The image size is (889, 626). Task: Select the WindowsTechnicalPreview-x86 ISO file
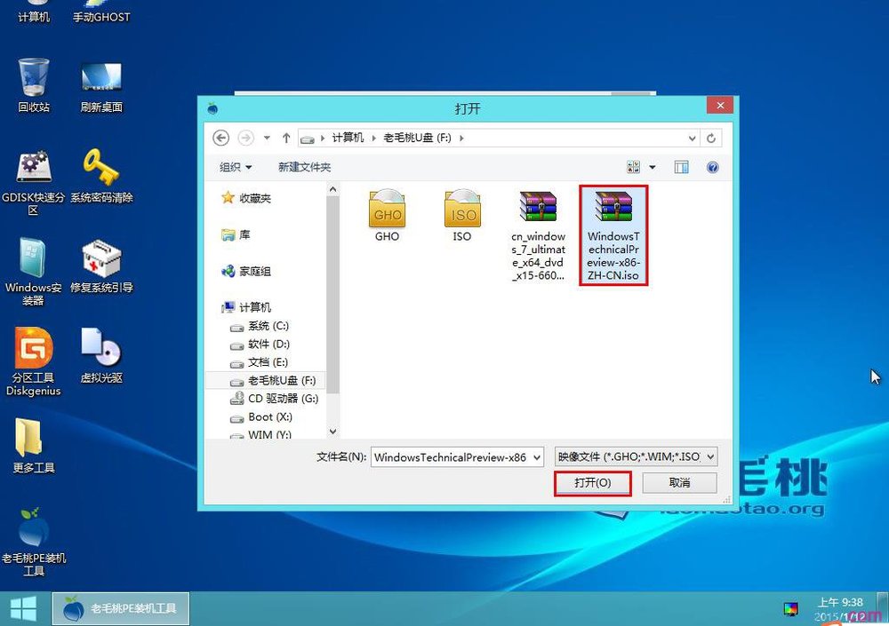[613, 235]
